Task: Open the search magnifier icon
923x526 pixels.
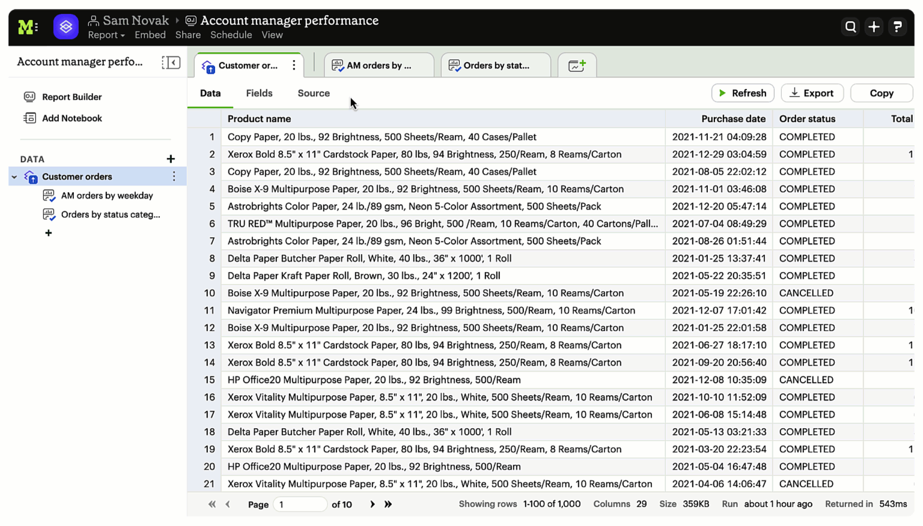Action: [850, 27]
